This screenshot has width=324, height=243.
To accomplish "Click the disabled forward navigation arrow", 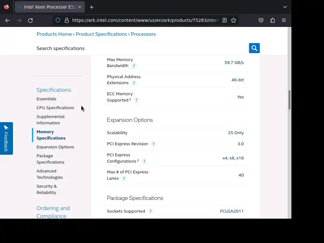I will point(19,21).
